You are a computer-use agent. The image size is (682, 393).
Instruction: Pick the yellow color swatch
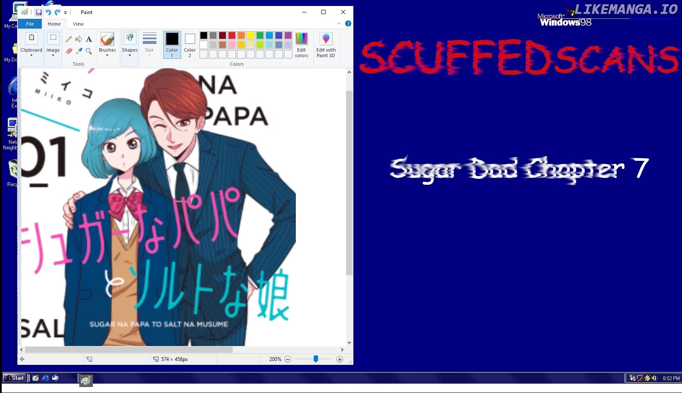(251, 35)
